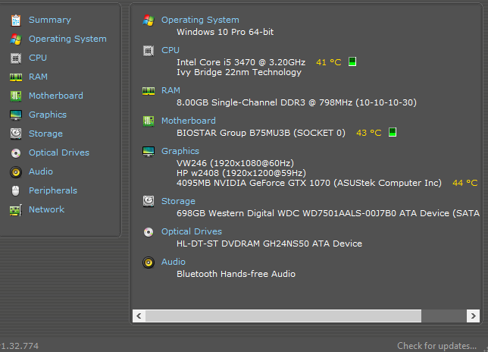The height and width of the screenshot is (352, 488).
Task: Click BIOSTAR Group B75MU3B text
Action: pyautogui.click(x=261, y=133)
